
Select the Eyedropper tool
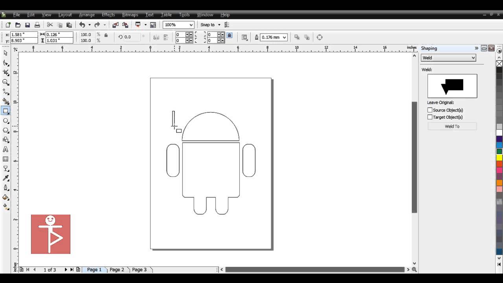coord(6,178)
